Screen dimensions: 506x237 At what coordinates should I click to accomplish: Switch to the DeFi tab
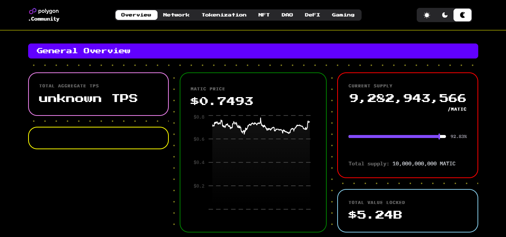pos(312,15)
